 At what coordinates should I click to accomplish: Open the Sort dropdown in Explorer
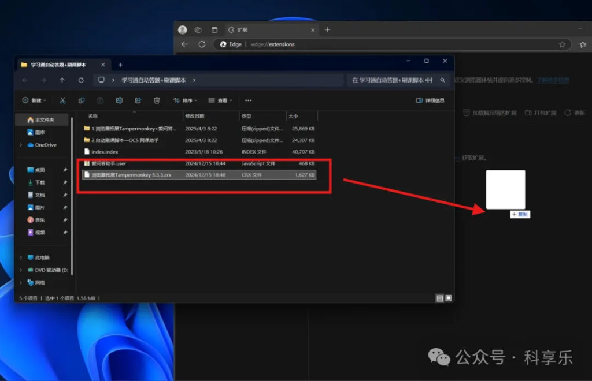pos(185,100)
